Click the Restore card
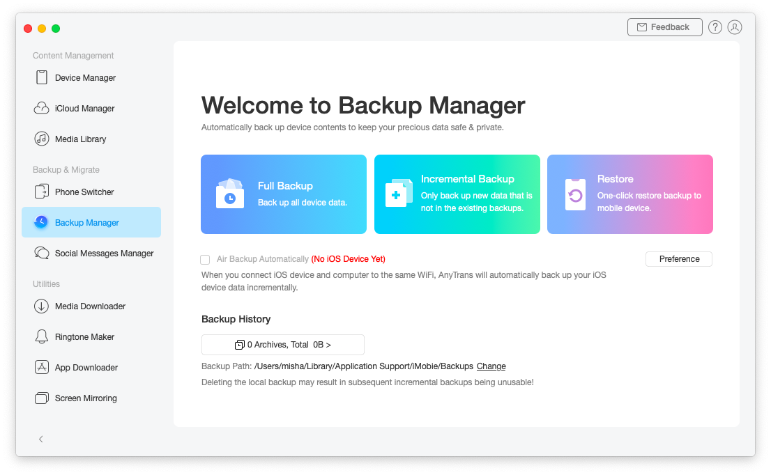 pos(629,194)
